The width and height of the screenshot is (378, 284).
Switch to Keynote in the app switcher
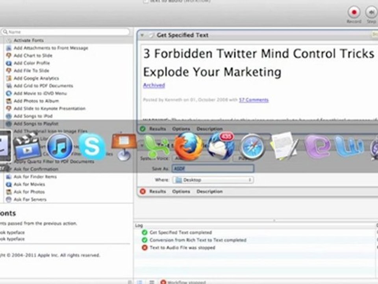tap(124, 146)
